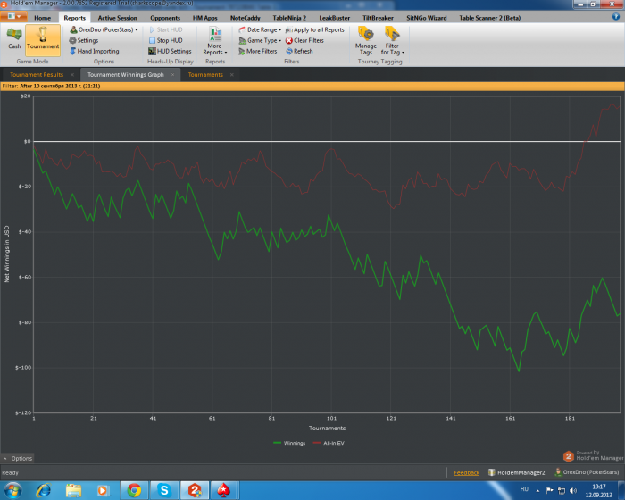The width and height of the screenshot is (625, 500).
Task: Open Windows Explorer from the taskbar
Action: tap(74, 490)
